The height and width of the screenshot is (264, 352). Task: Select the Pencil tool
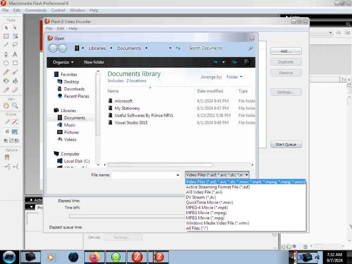click(x=6, y=72)
